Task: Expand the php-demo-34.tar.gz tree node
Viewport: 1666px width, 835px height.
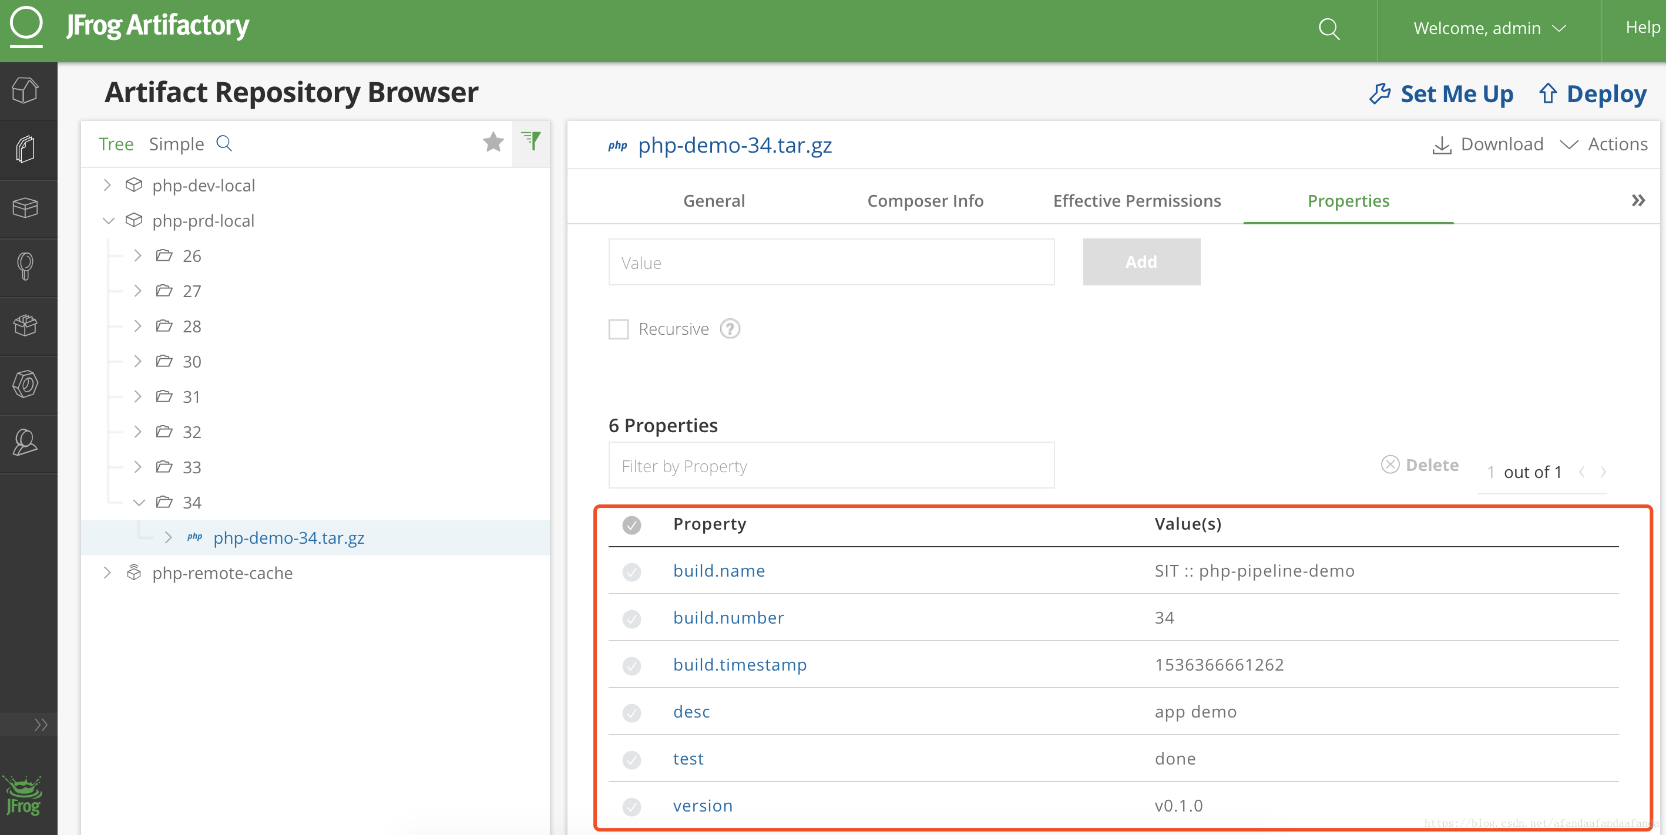Action: coord(168,537)
